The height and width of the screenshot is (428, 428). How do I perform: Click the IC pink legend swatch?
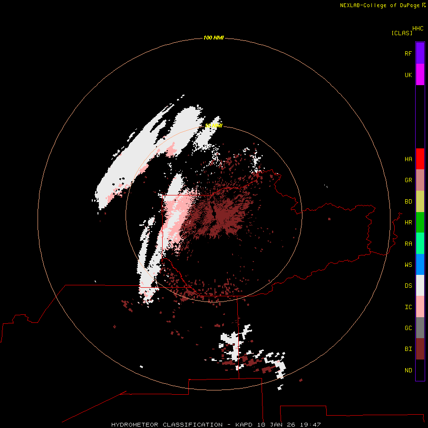420,307
